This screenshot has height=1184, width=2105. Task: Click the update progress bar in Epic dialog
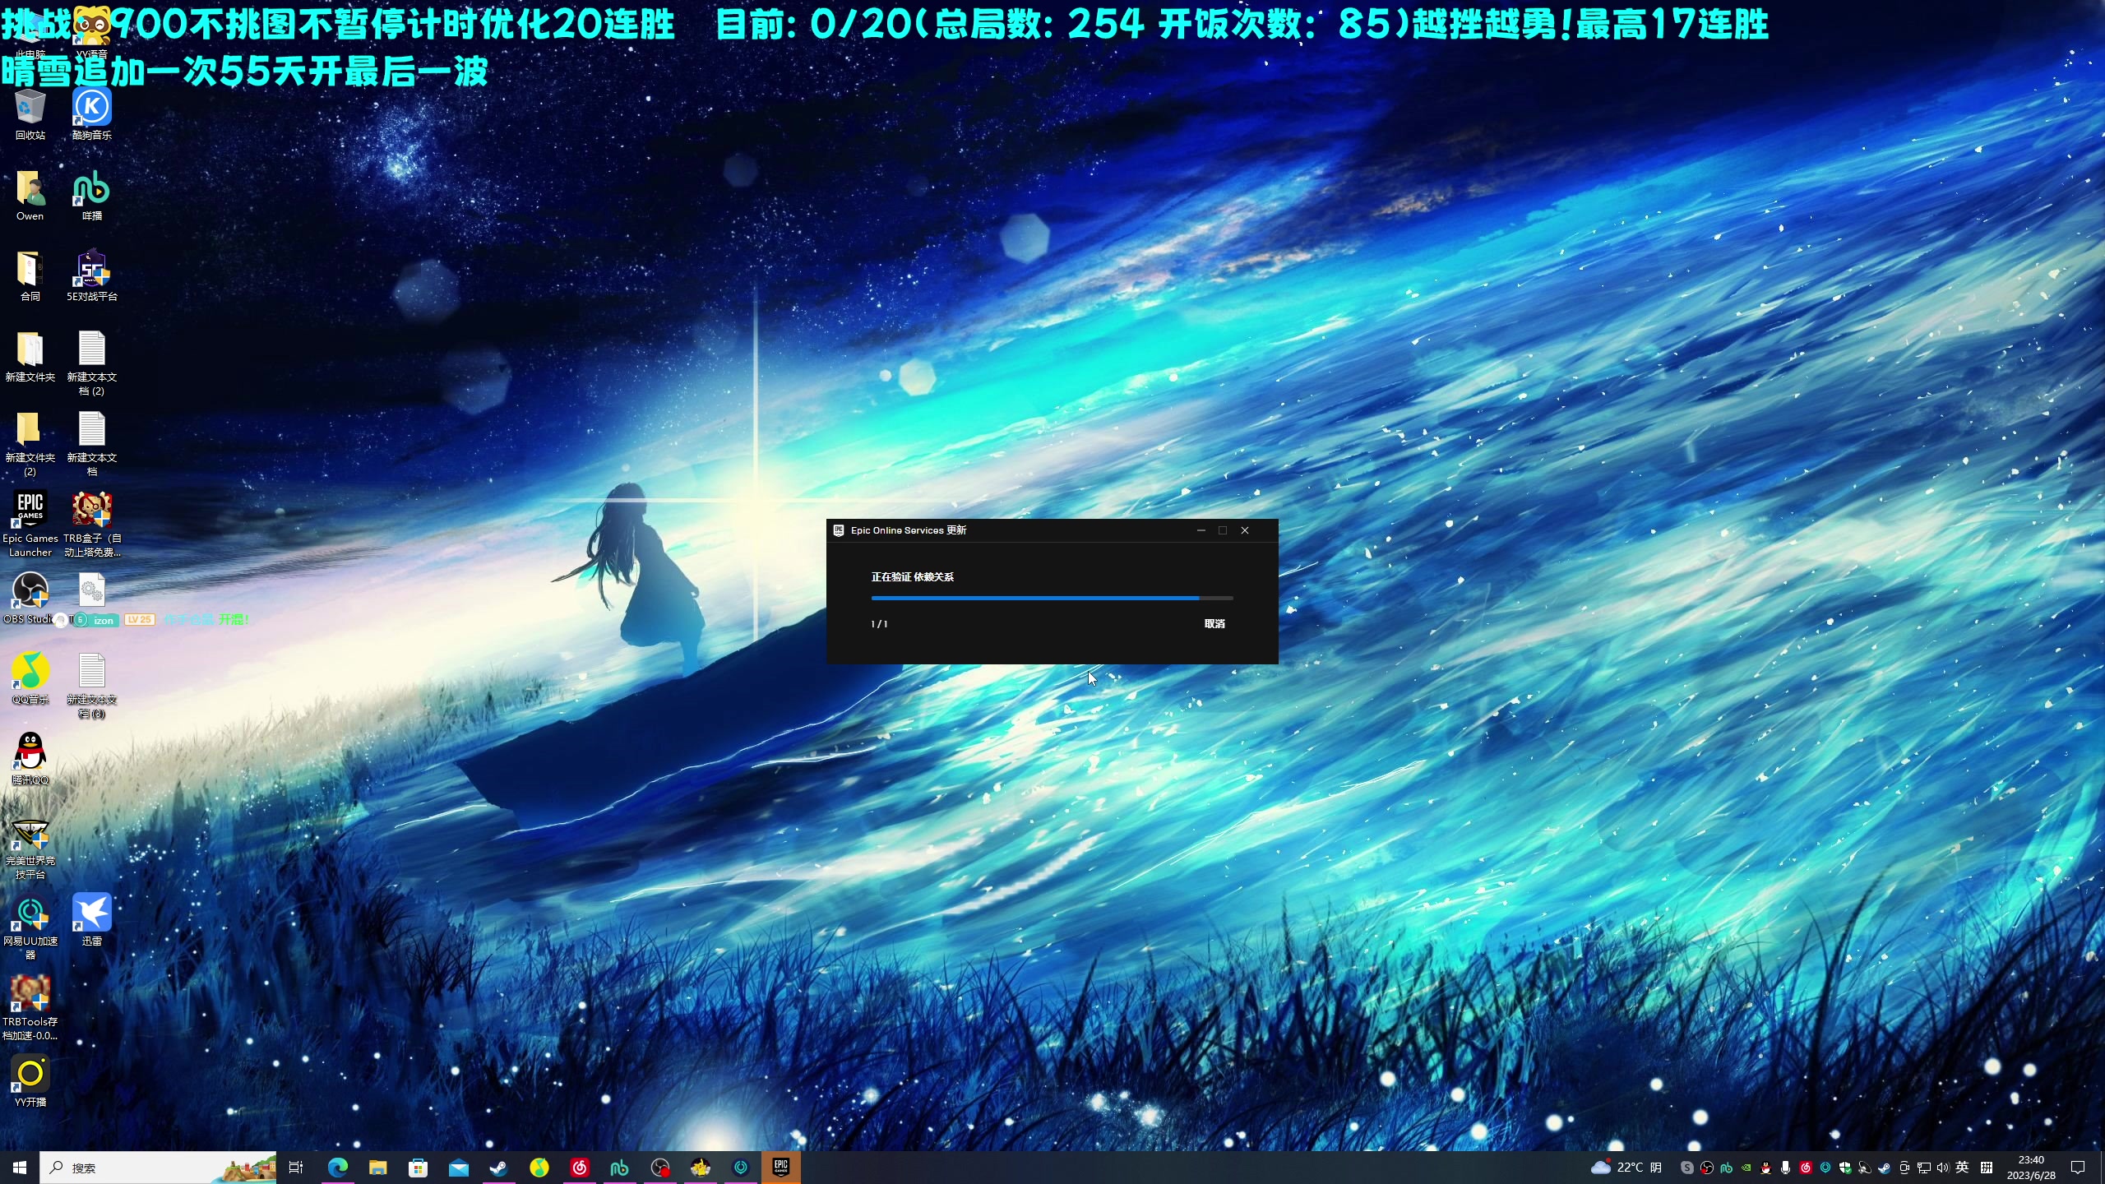tap(1052, 598)
